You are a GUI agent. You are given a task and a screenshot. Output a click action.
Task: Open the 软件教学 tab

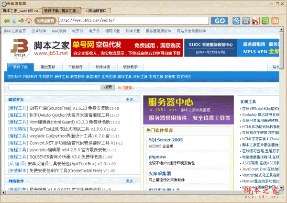point(130,67)
